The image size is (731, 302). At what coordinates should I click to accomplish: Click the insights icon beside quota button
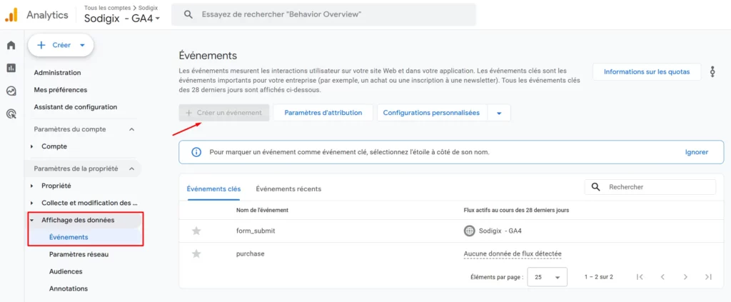(712, 72)
